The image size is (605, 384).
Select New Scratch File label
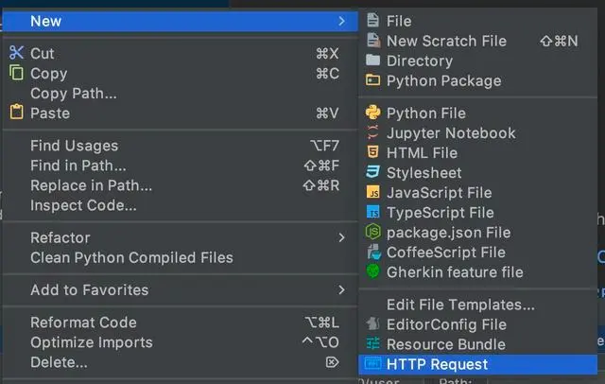(x=446, y=41)
